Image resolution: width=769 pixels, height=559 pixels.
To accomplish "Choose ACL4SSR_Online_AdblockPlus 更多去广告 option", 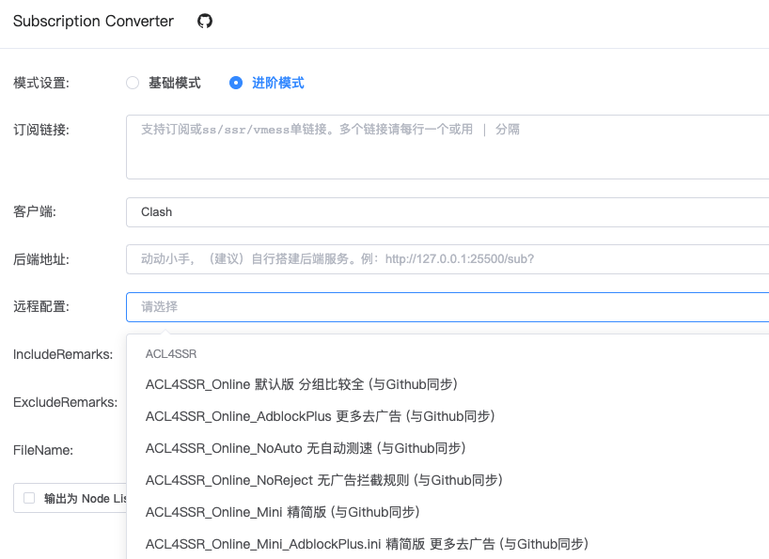I will [447, 416].
